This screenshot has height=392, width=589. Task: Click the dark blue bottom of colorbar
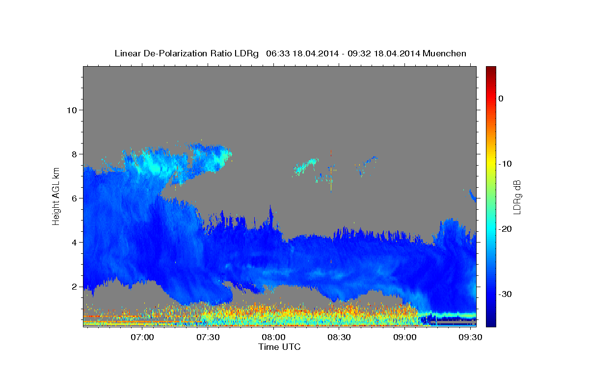tap(491, 321)
